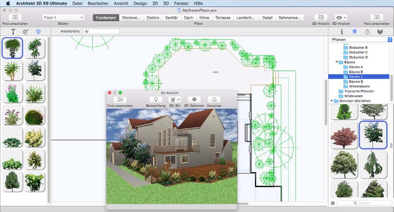Select the selected palm tree thumbnail
This screenshot has width=394, height=212.
[x=12, y=48]
